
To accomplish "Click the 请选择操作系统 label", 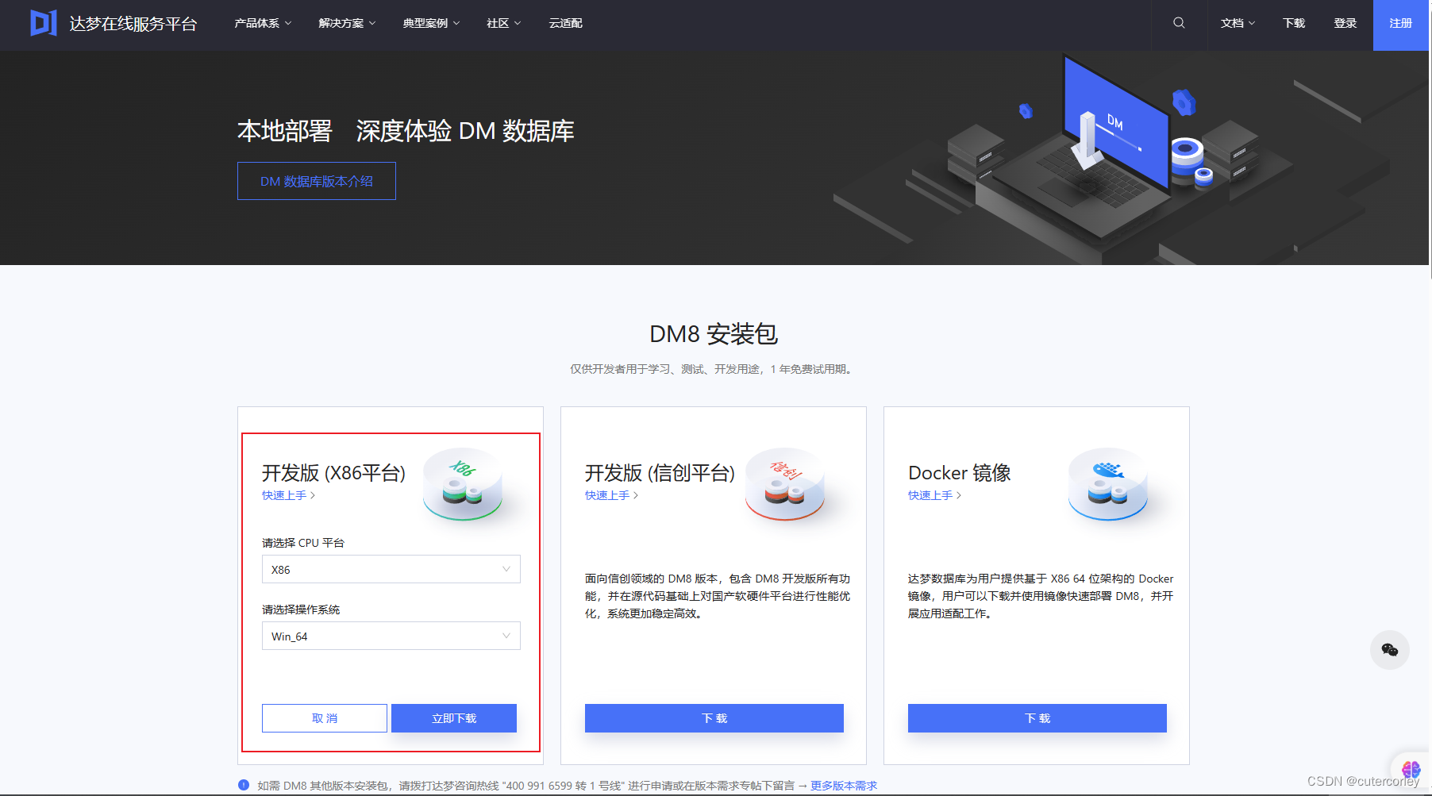I will click(301, 609).
